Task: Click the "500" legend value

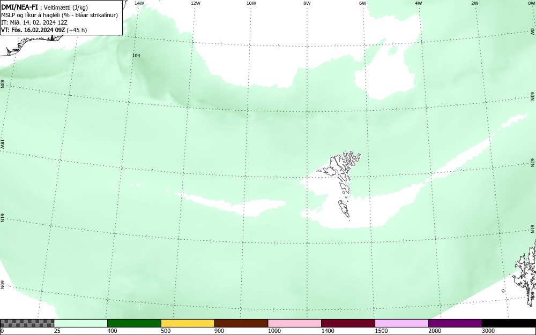Action: (166, 331)
